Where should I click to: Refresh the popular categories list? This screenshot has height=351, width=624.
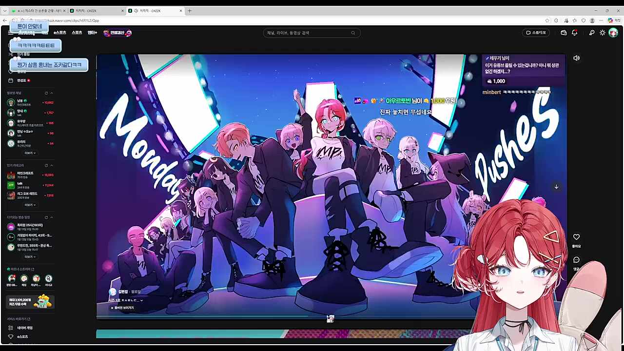point(46,165)
